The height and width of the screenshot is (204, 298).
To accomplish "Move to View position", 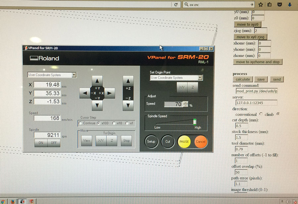I will (87, 141).
